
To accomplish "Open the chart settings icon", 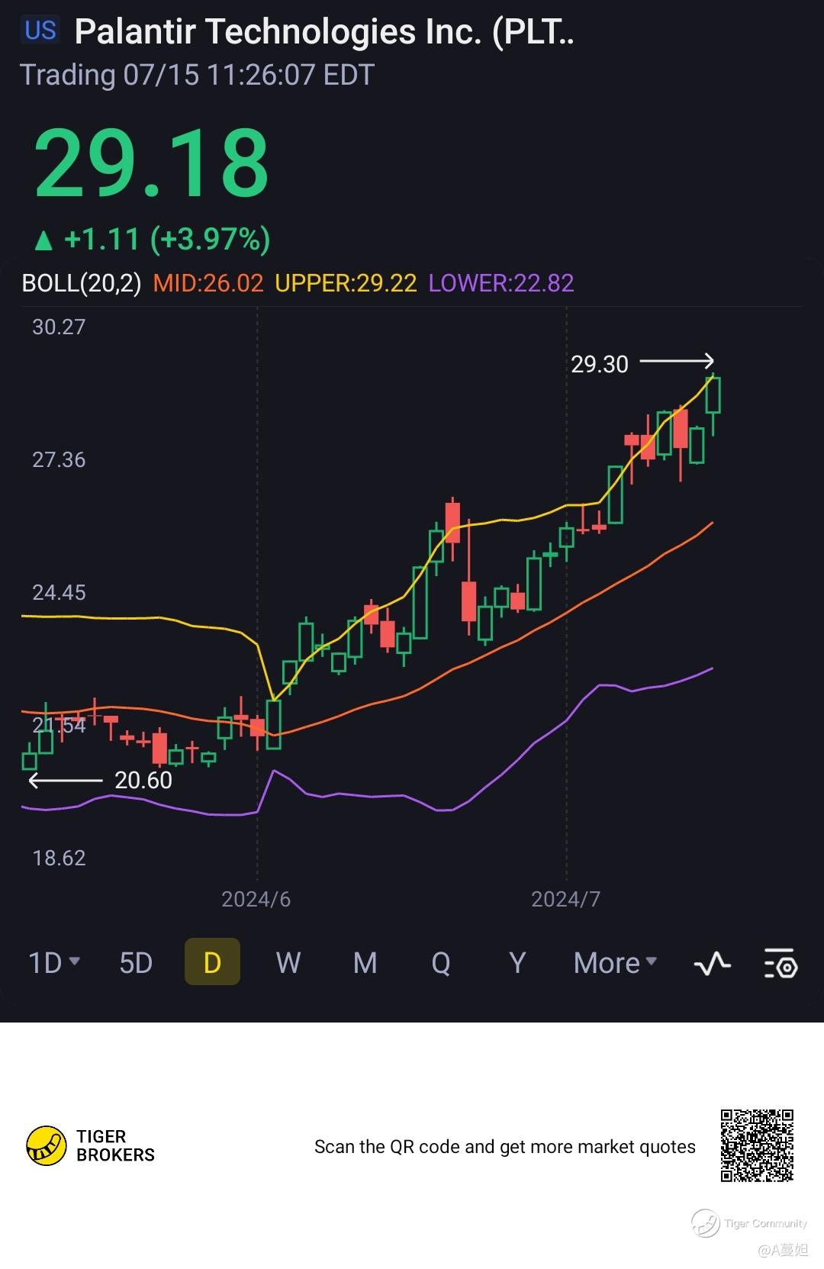I will (781, 964).
